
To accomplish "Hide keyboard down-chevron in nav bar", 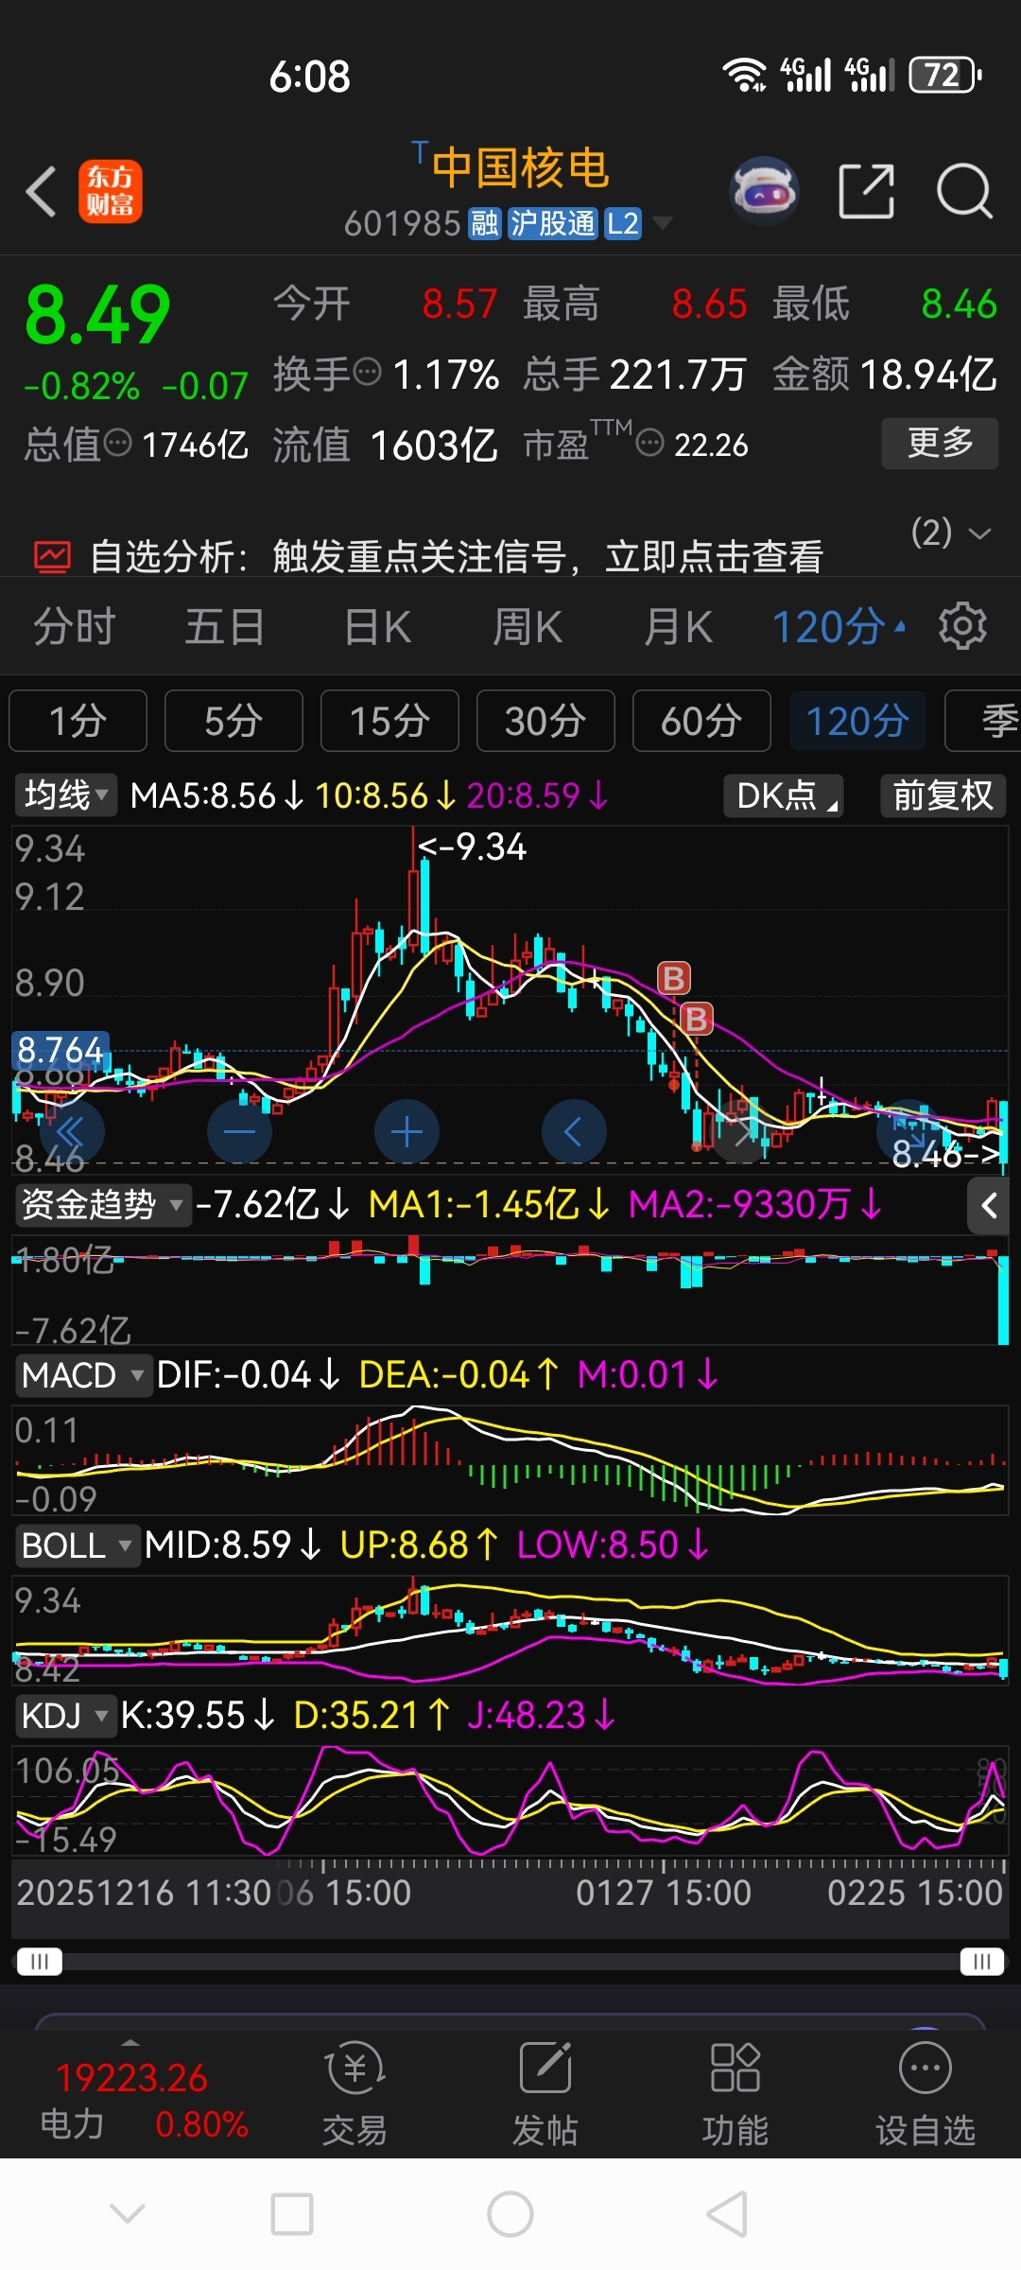I will tap(128, 2213).
